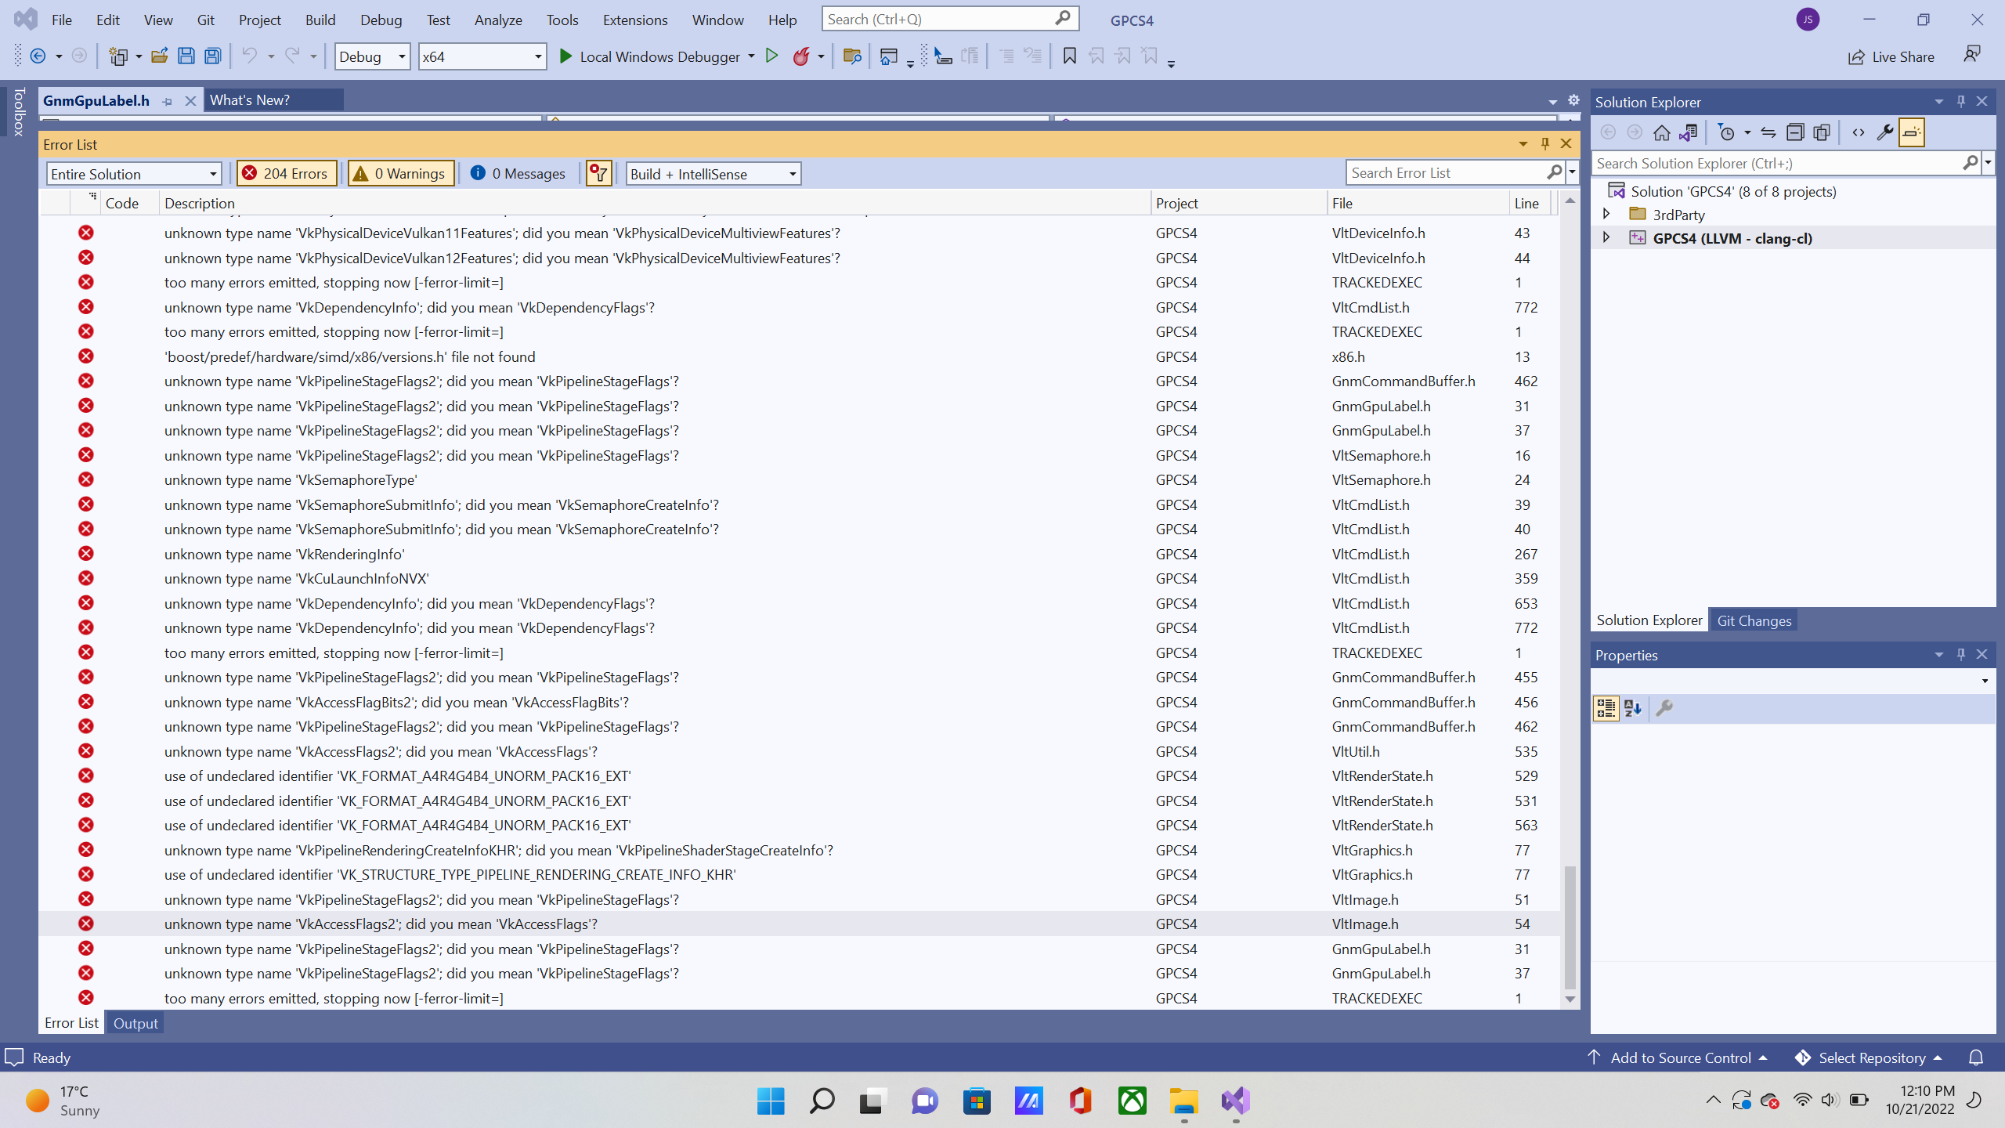
Task: Click the Save All toolbar icon
Action: (212, 56)
